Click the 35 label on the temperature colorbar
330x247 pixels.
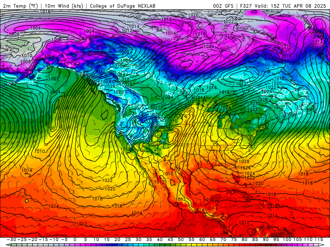tap(149, 240)
